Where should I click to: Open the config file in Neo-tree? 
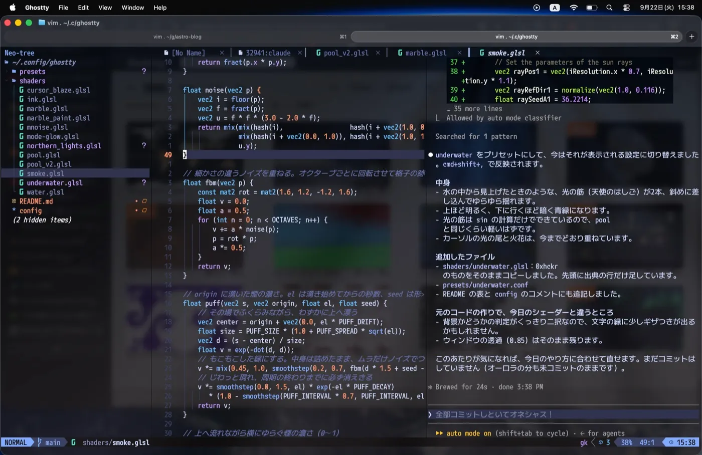(30, 210)
